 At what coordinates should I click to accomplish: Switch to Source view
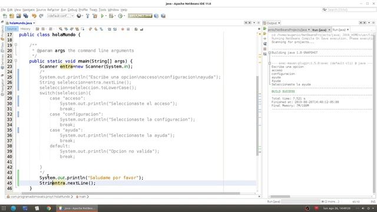pyautogui.click(x=12, y=29)
